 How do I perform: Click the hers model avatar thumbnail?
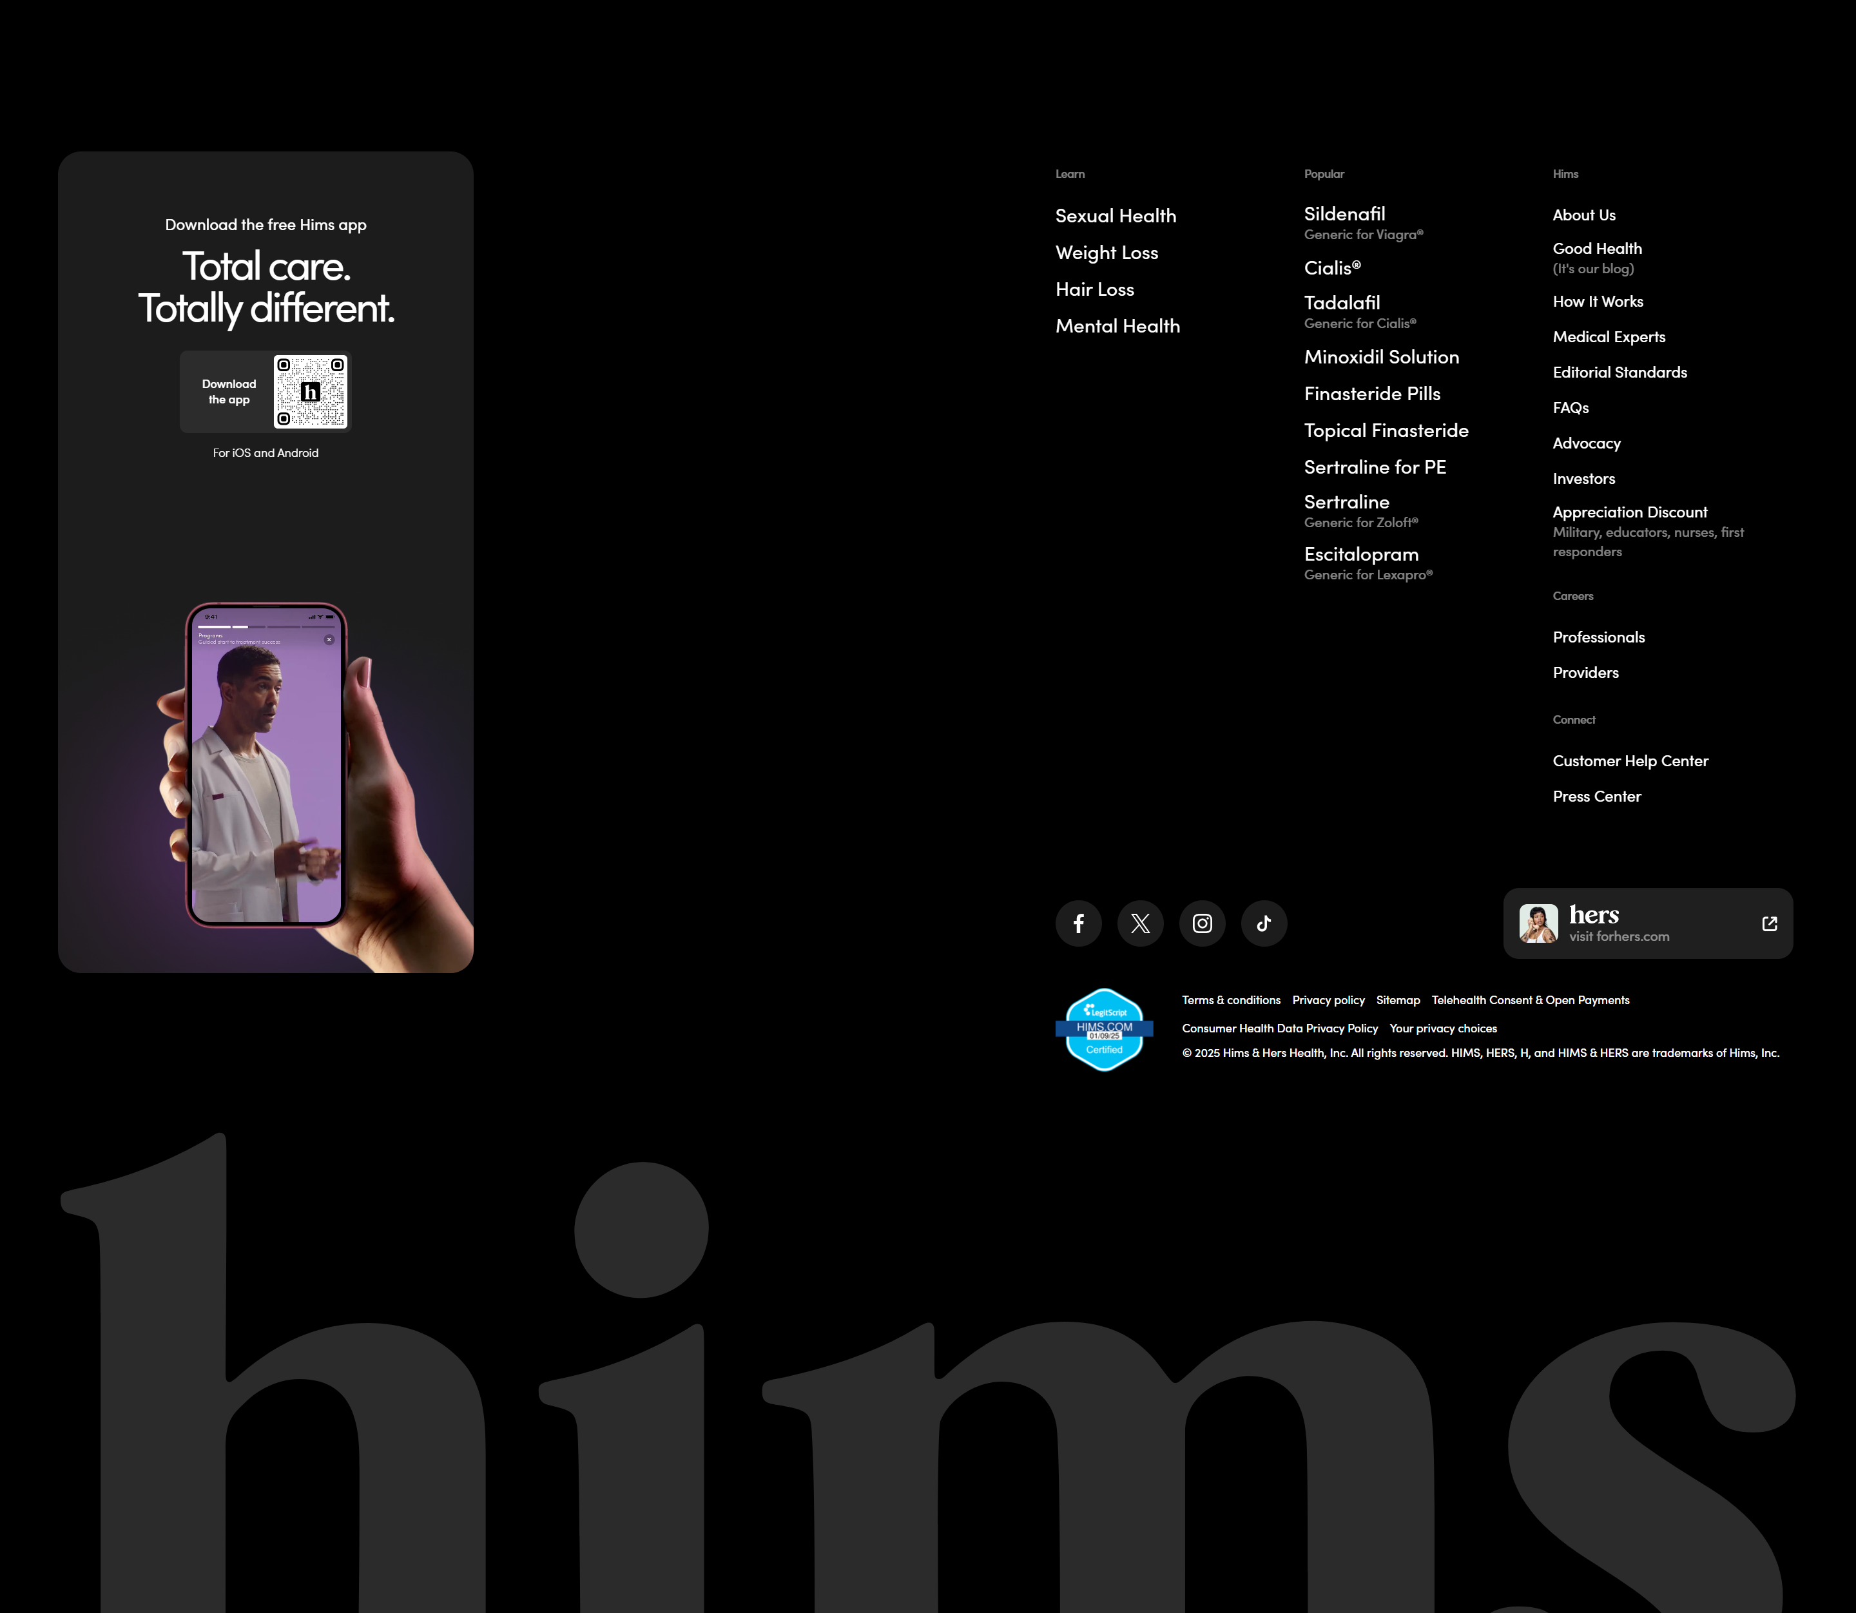tap(1538, 923)
